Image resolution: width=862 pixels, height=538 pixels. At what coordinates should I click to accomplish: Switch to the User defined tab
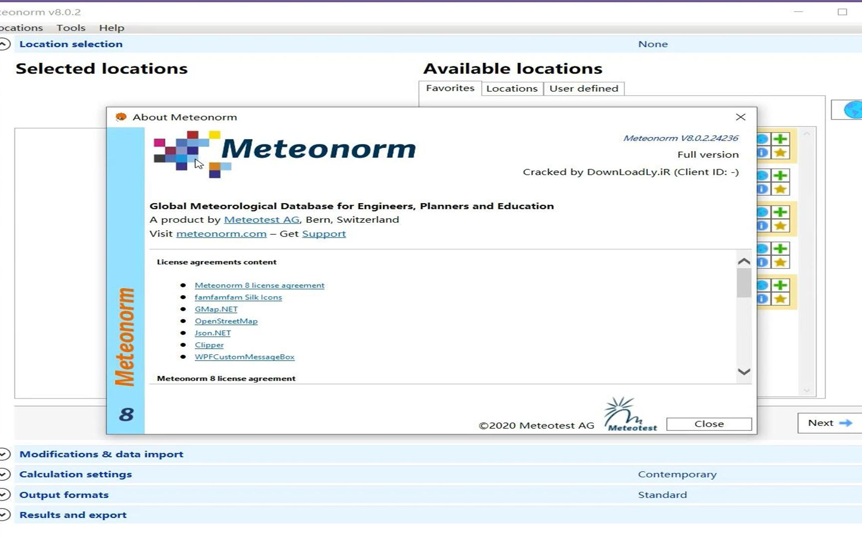click(584, 89)
